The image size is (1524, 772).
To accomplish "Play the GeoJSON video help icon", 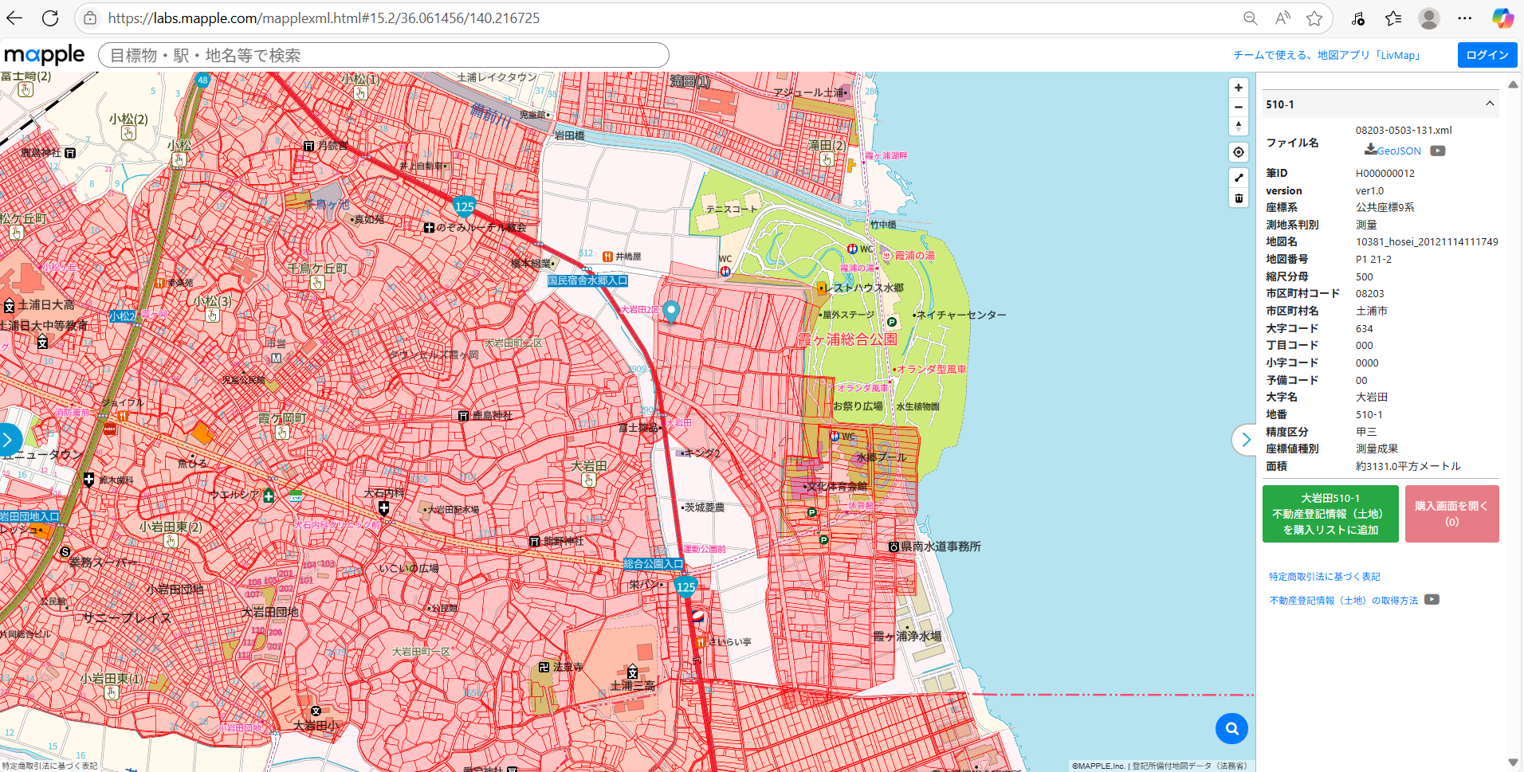I will 1437,151.
